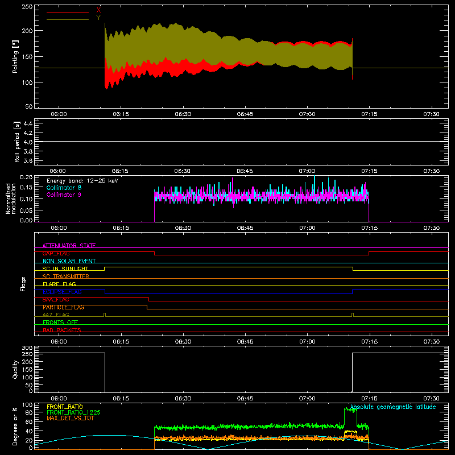This screenshot has height=455, width=455.
Task: Click 07:00 time label under Roll period plot
Action: tap(307, 171)
